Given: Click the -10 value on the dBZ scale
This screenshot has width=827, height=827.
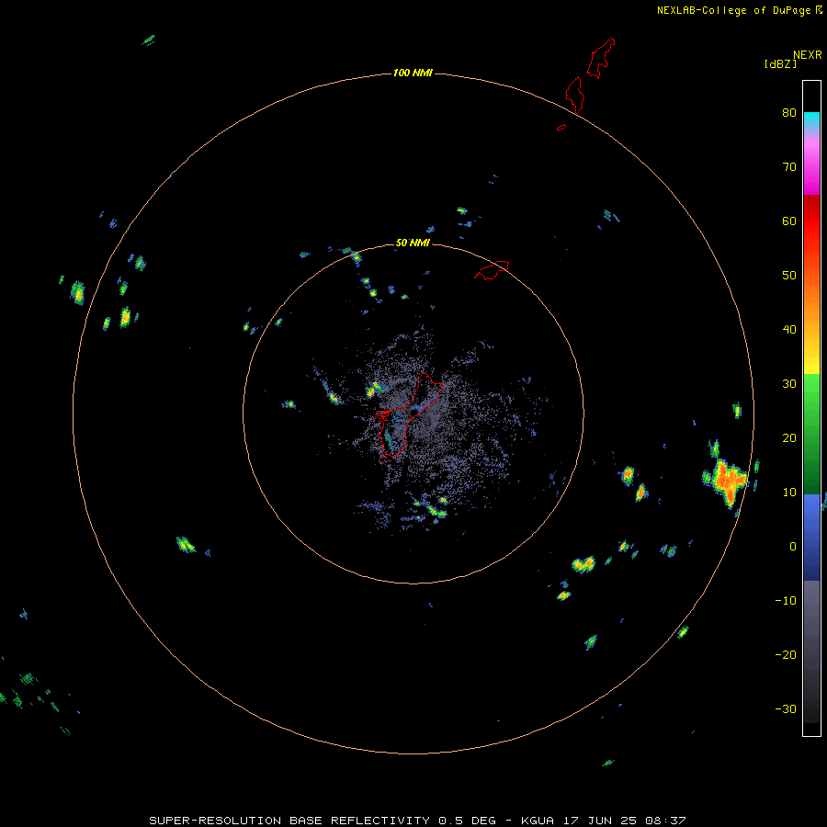Looking at the screenshot, I should click(786, 601).
